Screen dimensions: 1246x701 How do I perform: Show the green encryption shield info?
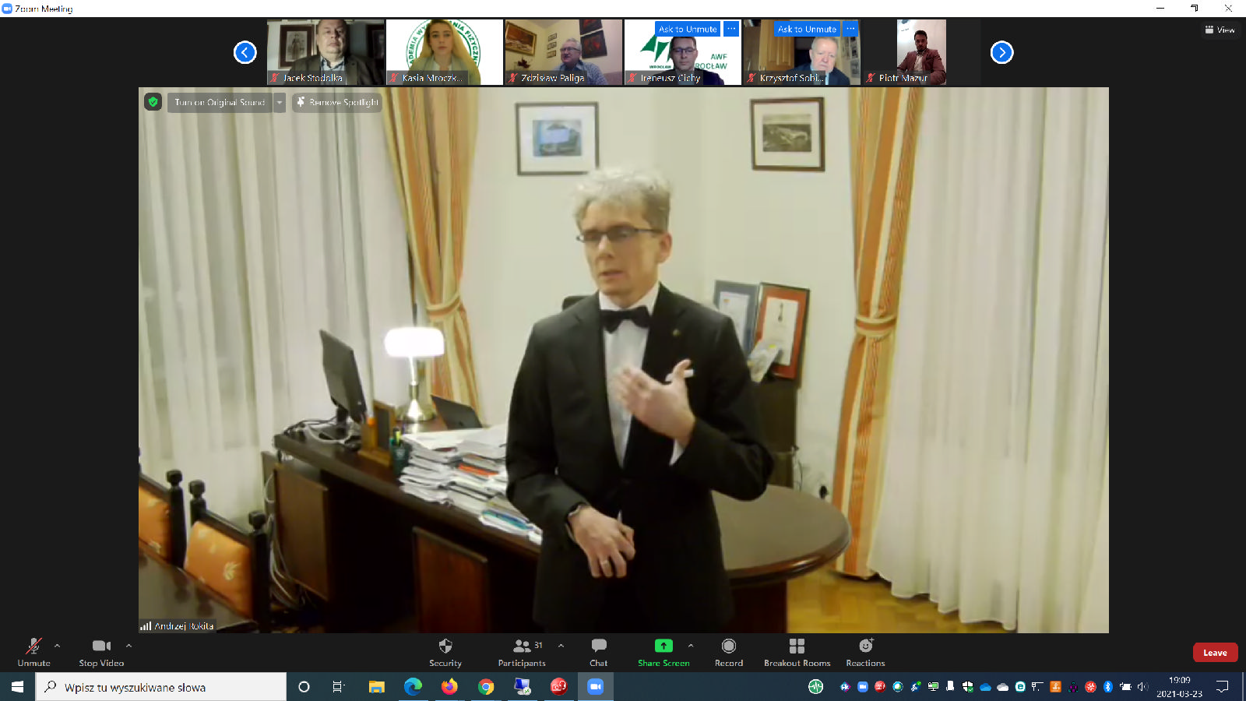[153, 102]
